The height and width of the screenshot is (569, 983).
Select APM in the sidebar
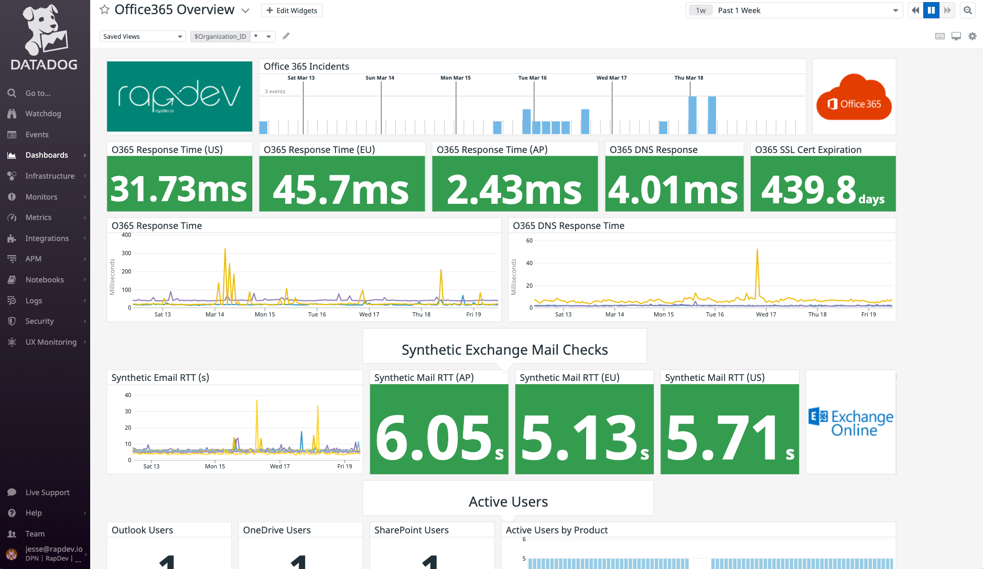(34, 259)
